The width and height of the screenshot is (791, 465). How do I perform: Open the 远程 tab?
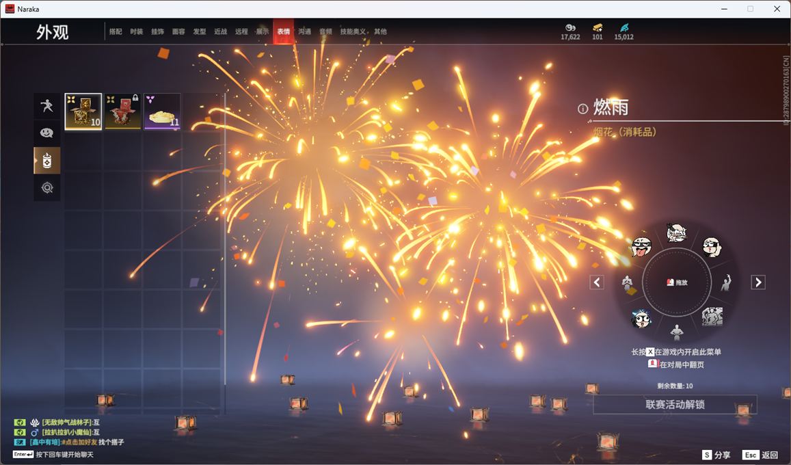[241, 31]
